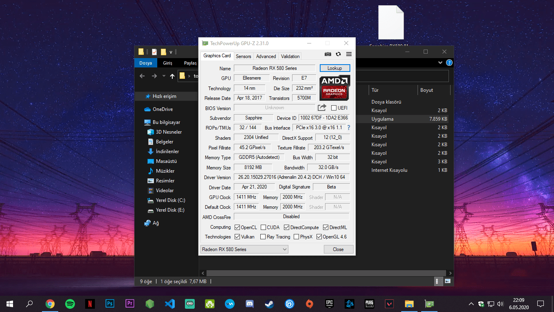Launch Photoshop from the taskbar

[x=110, y=303]
